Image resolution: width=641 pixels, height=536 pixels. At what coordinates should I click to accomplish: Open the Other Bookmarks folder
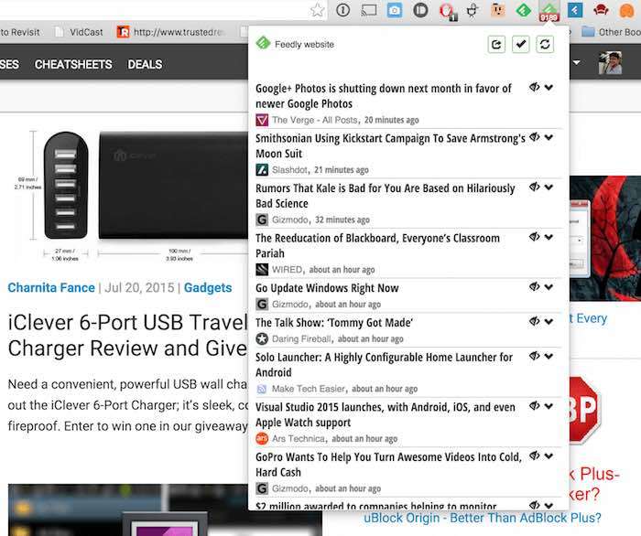pyautogui.click(x=611, y=32)
